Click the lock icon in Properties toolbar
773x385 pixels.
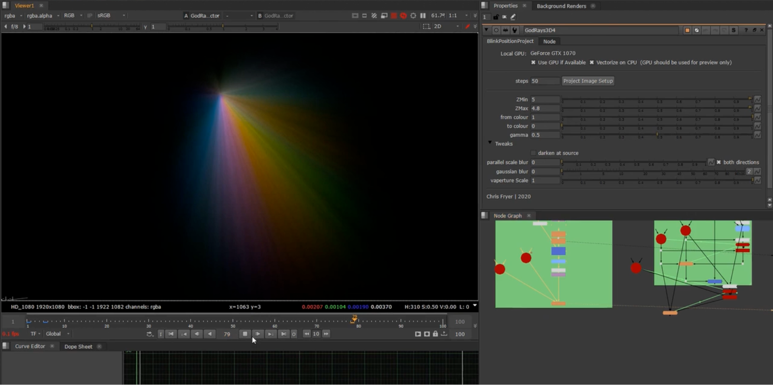pos(496,17)
